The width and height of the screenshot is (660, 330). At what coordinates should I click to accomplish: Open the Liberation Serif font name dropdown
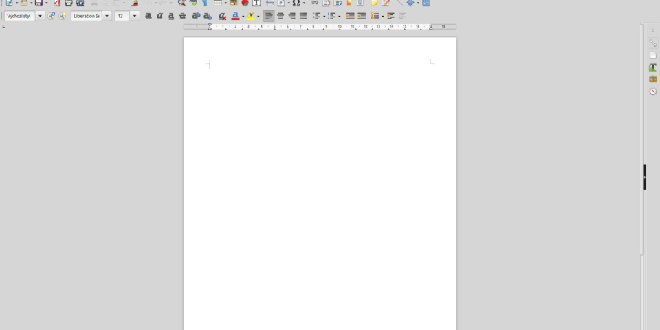coord(107,16)
